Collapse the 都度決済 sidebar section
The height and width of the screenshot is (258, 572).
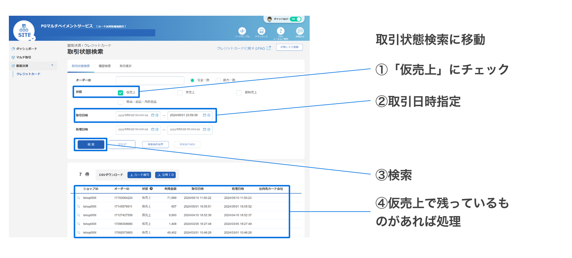click(52, 66)
